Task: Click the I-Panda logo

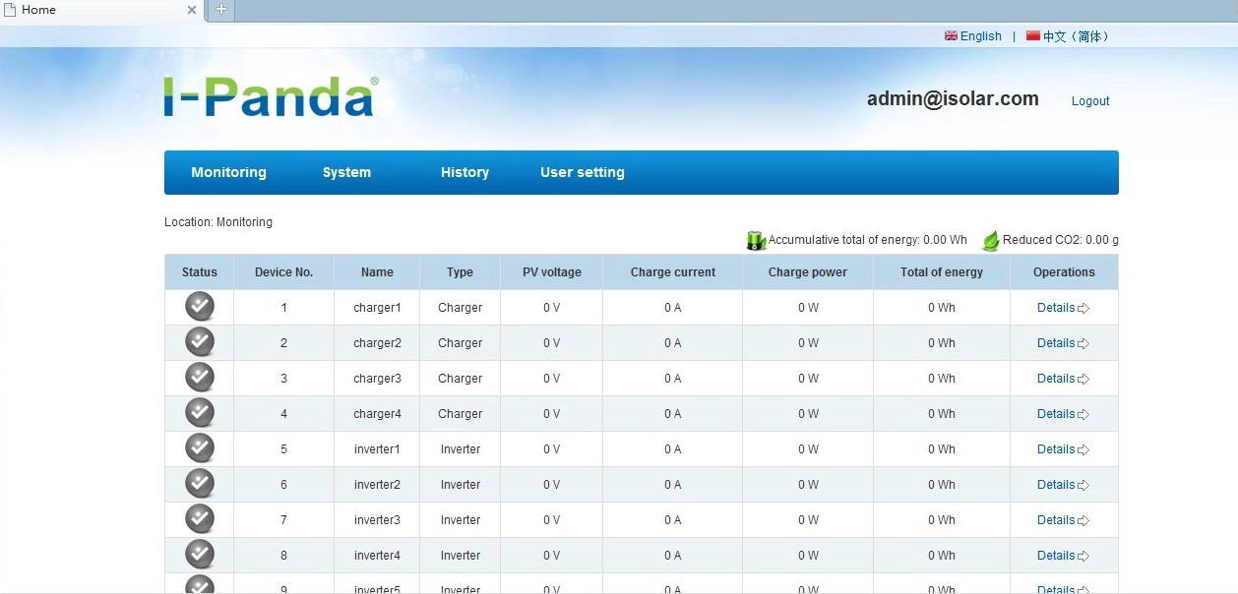Action: coord(271,96)
